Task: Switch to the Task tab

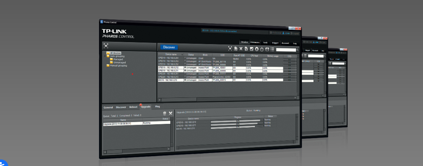Action: click(265, 42)
